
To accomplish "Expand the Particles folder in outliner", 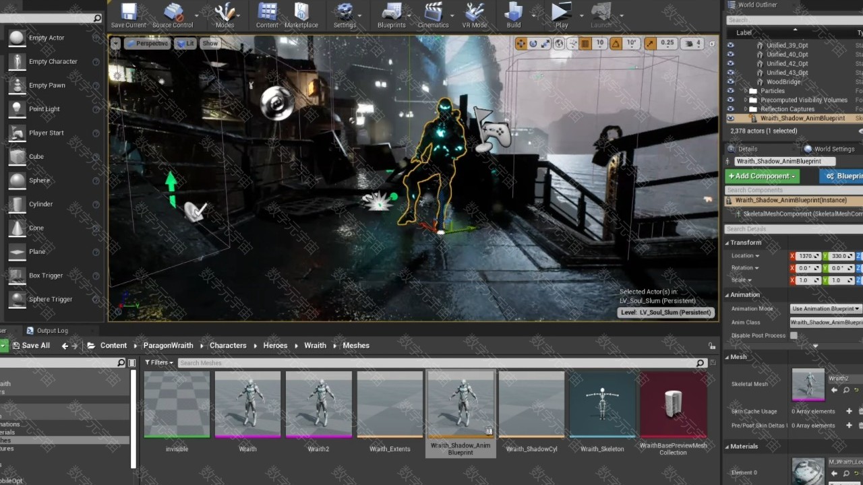I will pos(746,91).
